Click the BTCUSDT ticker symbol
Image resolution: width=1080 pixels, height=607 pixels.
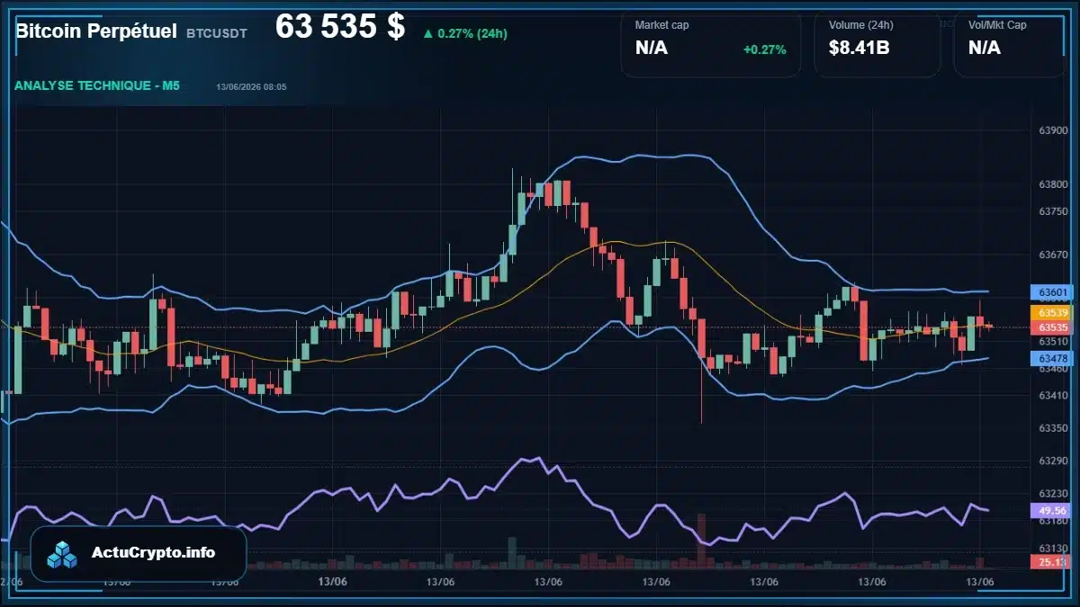click(217, 32)
